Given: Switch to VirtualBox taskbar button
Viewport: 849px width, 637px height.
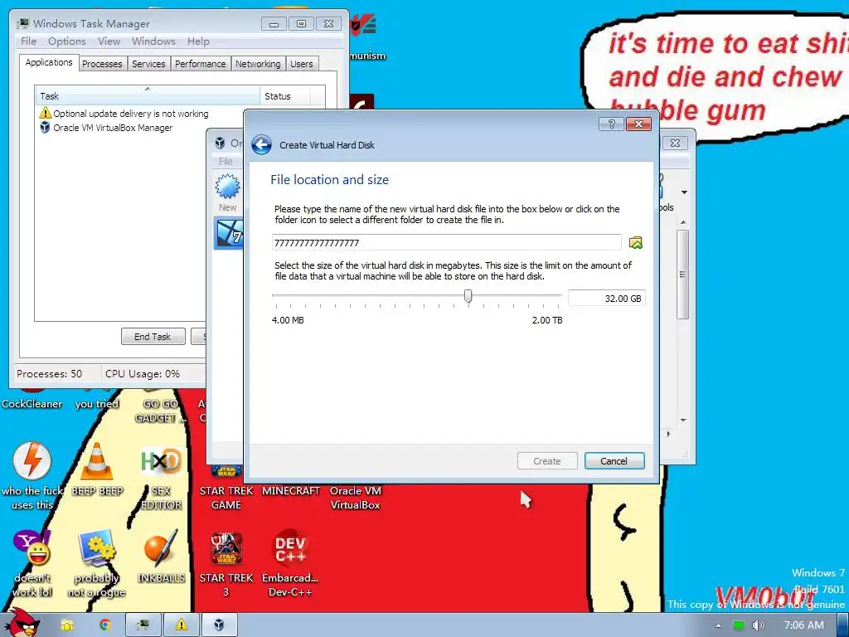Looking at the screenshot, I should coord(219,625).
